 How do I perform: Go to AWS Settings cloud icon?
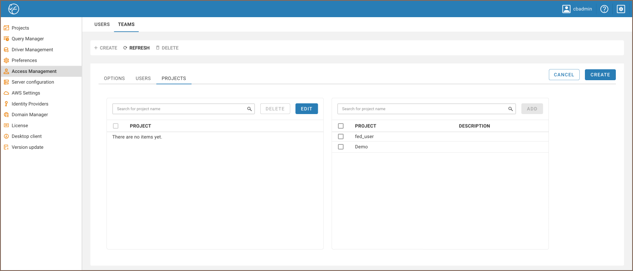6,93
